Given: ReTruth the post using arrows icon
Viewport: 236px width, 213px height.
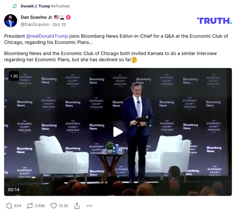Looking at the screenshot, I should coord(30,206).
